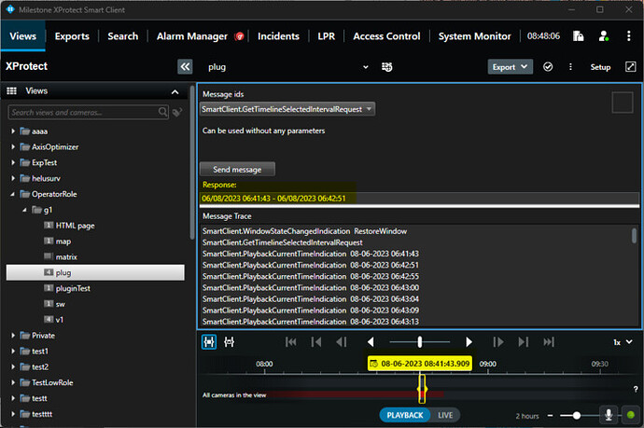Open the Search tab

pyautogui.click(x=123, y=36)
